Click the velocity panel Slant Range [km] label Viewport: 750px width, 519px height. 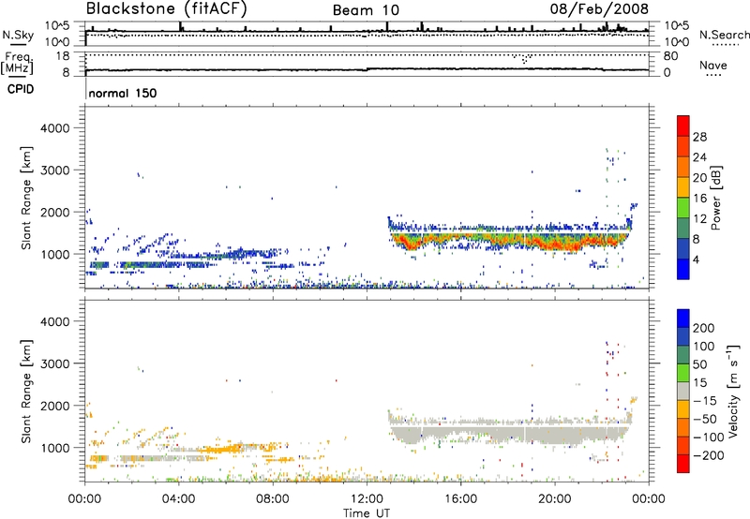(26, 392)
